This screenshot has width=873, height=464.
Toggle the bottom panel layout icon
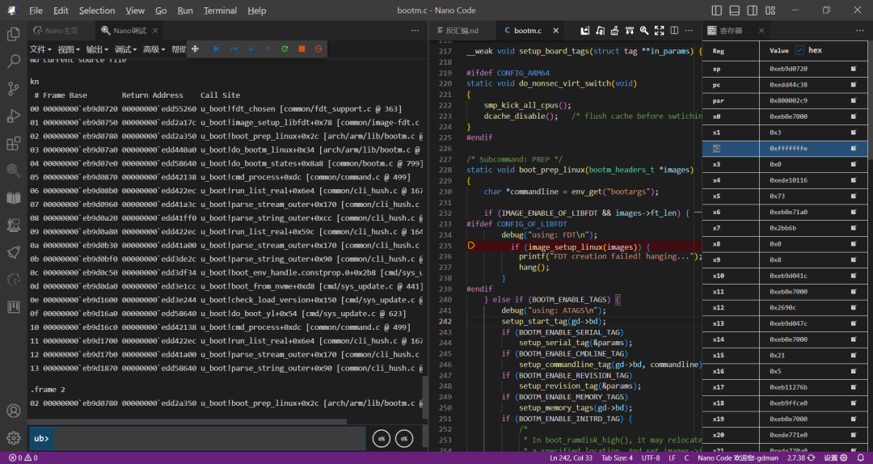tap(734, 11)
